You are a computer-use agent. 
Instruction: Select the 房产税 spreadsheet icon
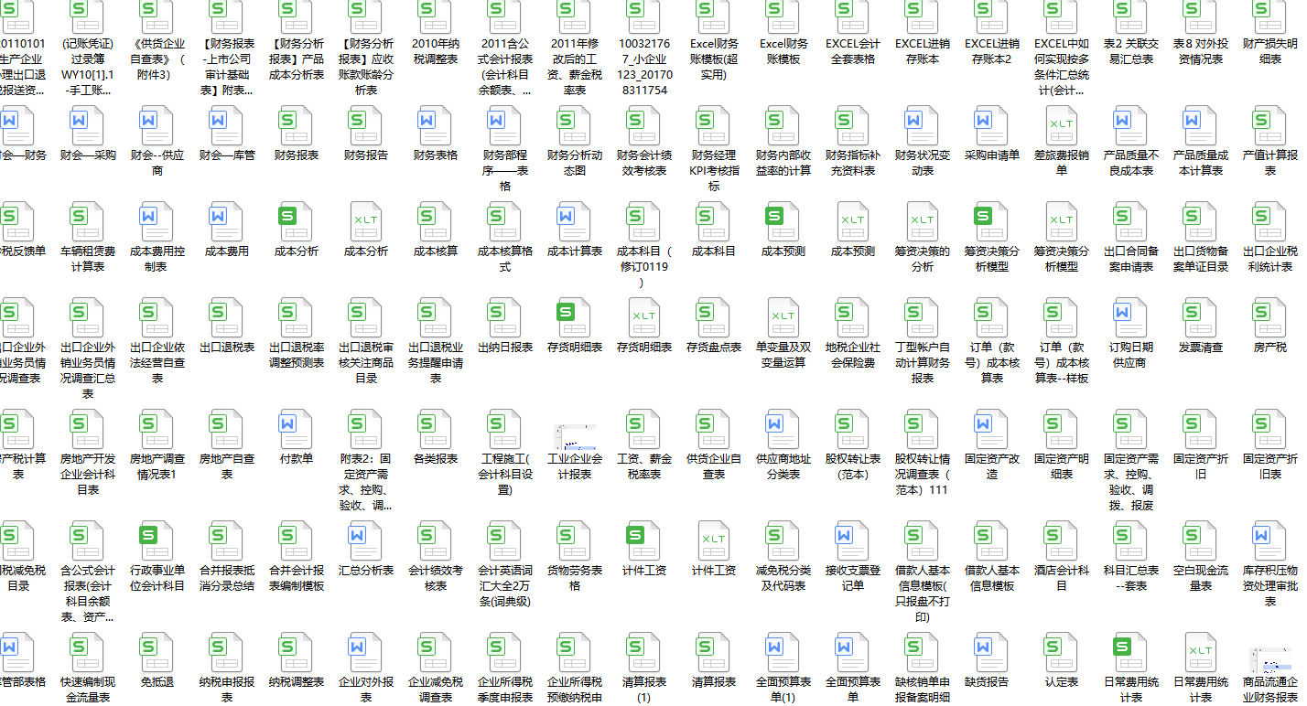click(x=1269, y=320)
